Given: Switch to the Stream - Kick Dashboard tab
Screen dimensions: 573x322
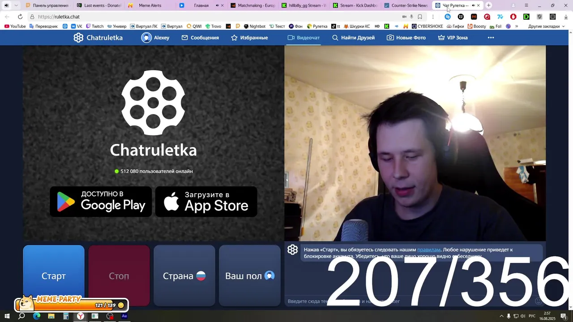Looking at the screenshot, I should pyautogui.click(x=354, y=5).
